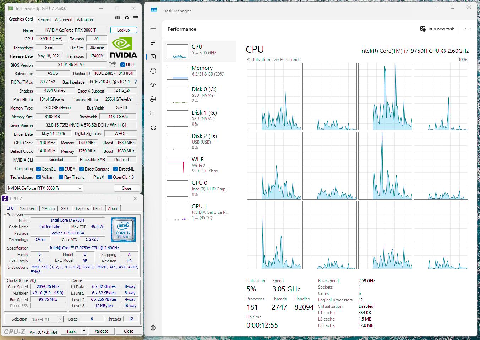Click the GPU-Z title bar app icon

(10, 8)
